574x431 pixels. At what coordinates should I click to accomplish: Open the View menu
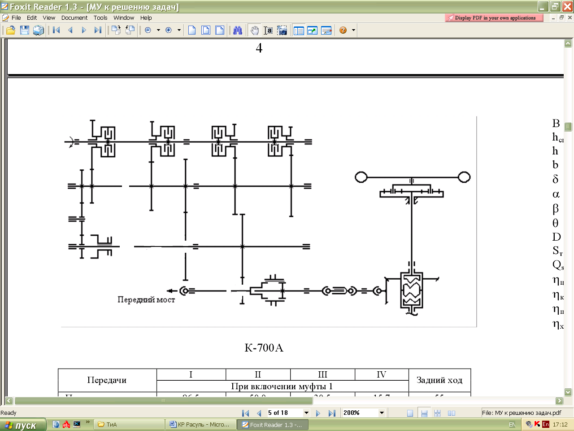(49, 18)
